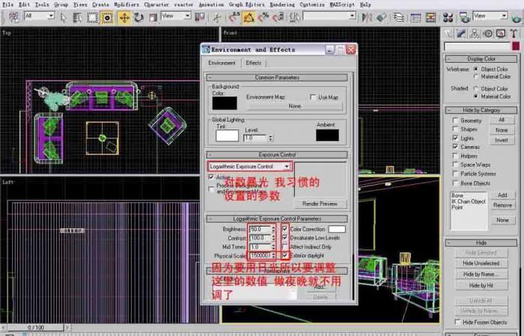Open Global Lighting Tint white swatch
Screen dimensions: 524x336
[x=227, y=135]
